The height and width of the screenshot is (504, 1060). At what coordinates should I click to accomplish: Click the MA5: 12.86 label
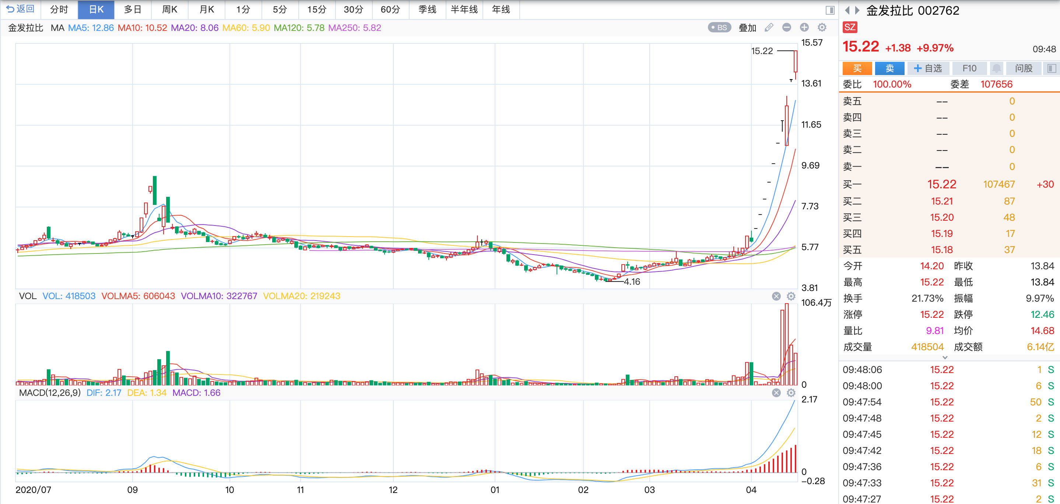[x=91, y=28]
